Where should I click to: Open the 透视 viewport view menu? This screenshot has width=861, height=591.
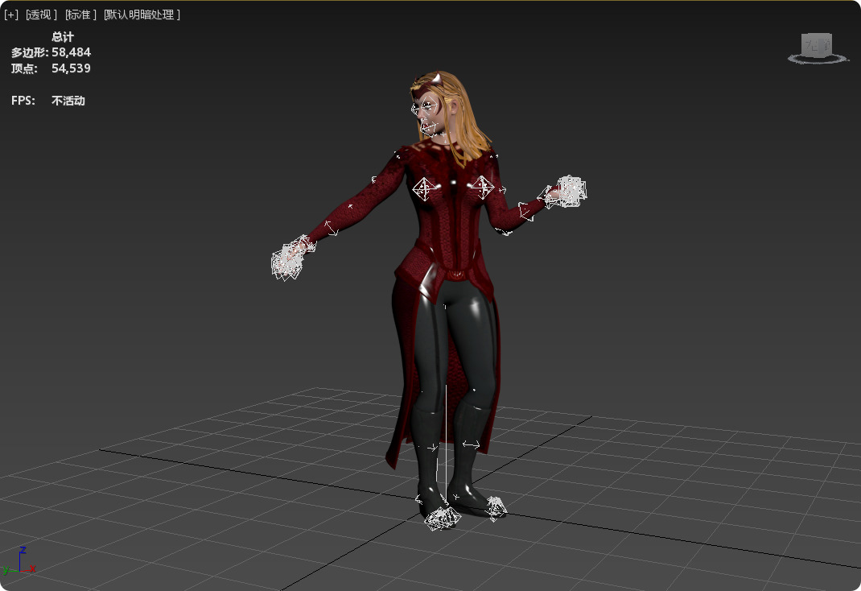click(41, 14)
